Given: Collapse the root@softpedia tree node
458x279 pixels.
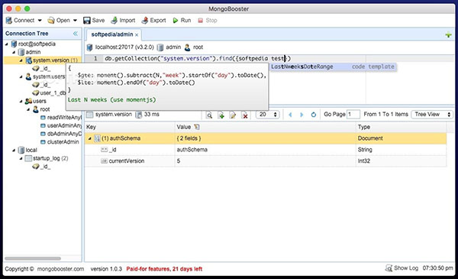Looking at the screenshot, I should tap(7, 44).
